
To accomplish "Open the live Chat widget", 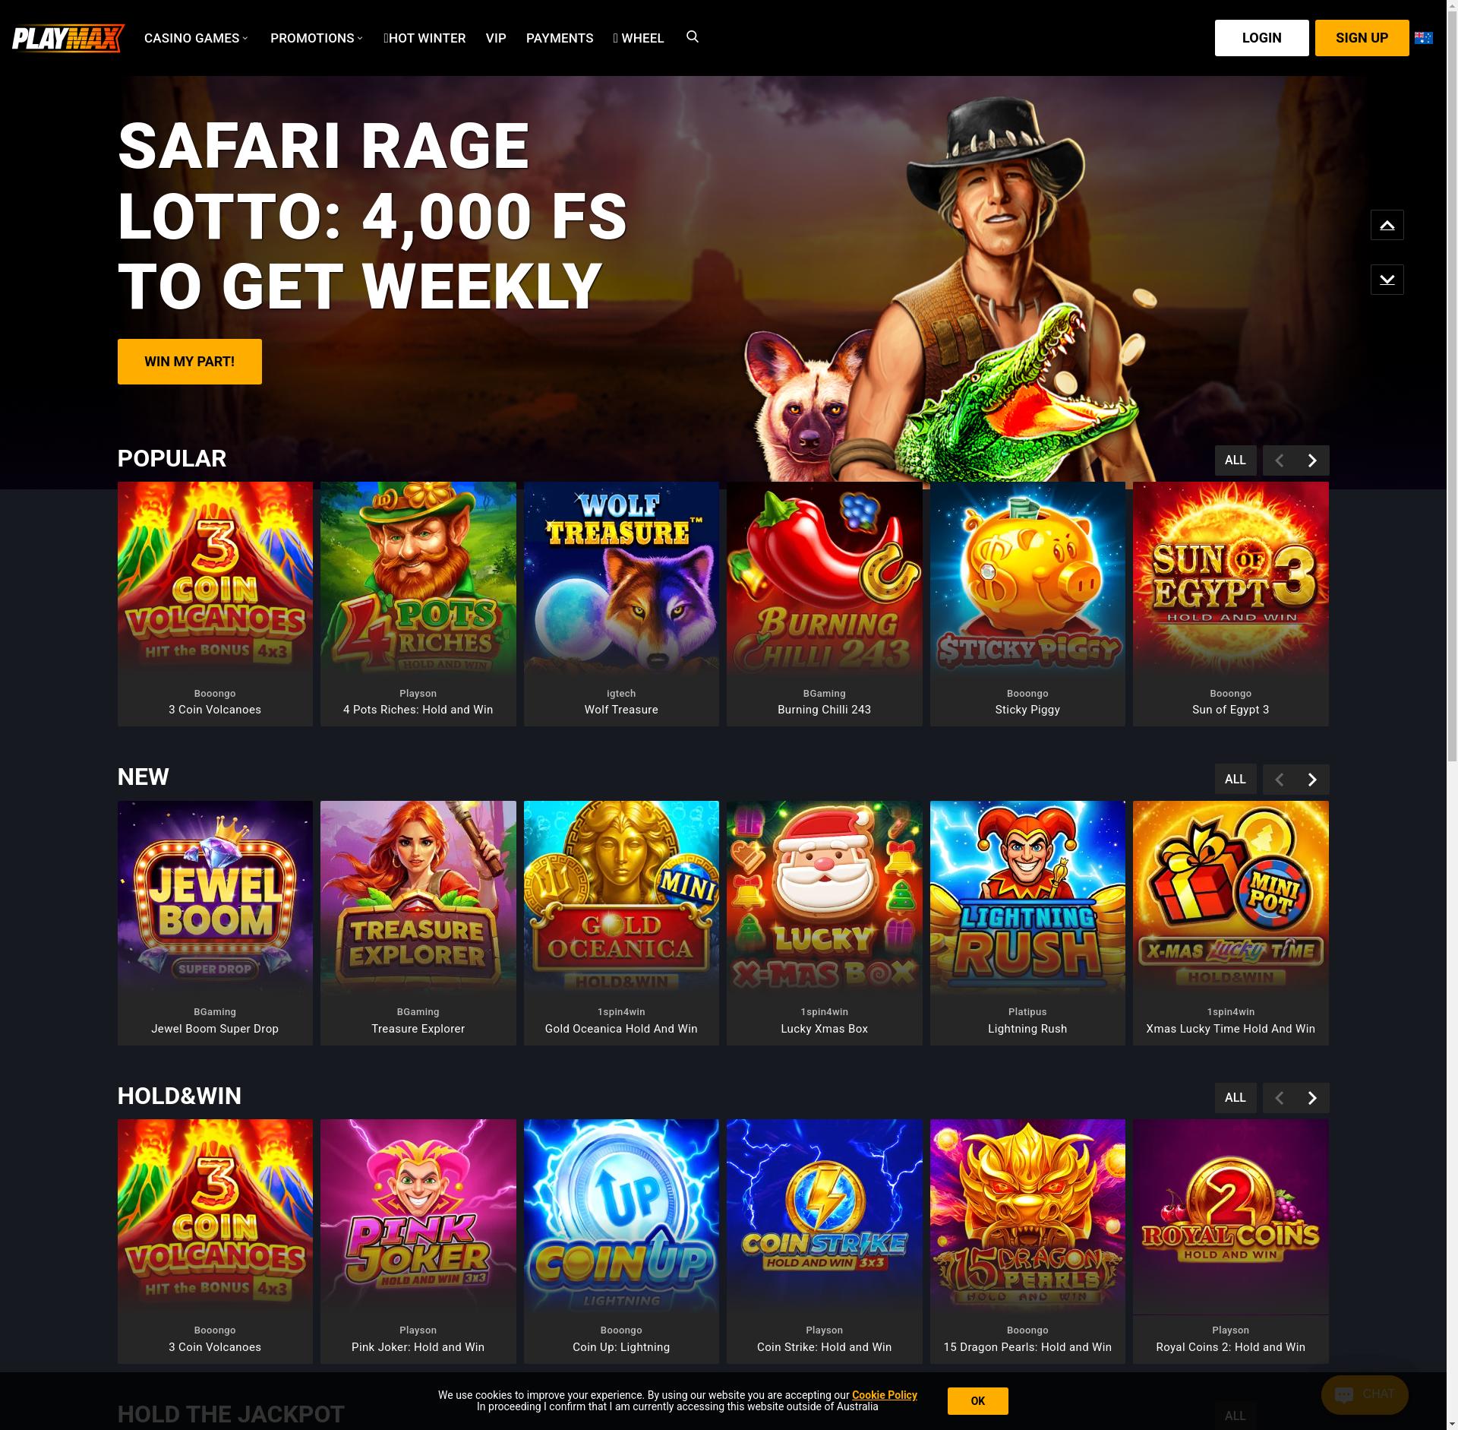I will [1365, 1394].
